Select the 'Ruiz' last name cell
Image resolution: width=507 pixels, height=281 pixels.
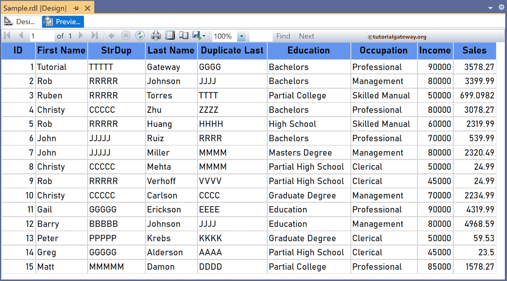click(171, 138)
